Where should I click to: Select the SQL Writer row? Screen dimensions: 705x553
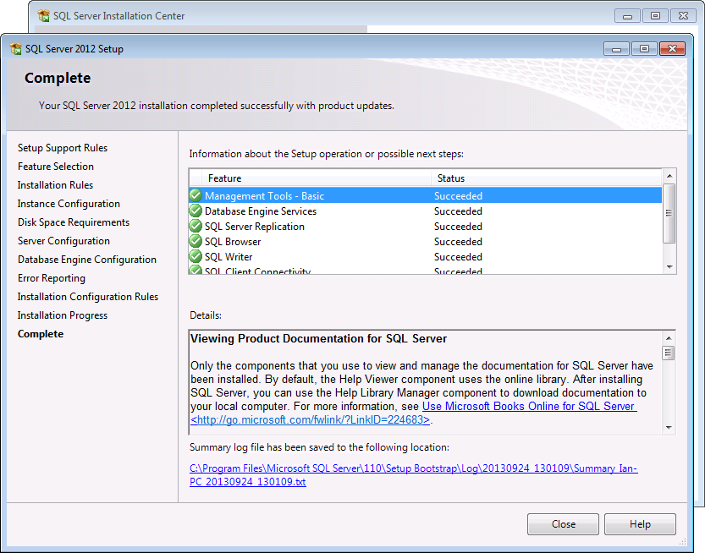coord(426,257)
